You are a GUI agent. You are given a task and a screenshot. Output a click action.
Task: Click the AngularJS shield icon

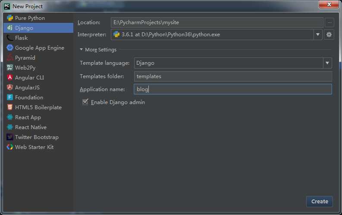pos(10,87)
